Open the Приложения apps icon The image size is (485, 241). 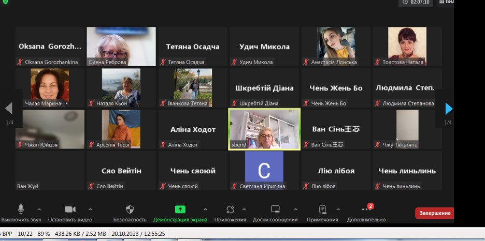pyautogui.click(x=230, y=209)
